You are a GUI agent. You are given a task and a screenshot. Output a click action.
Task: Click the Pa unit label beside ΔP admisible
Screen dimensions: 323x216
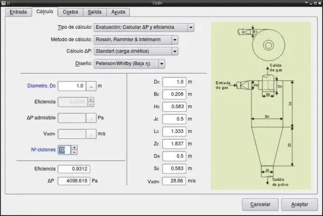tap(100, 118)
